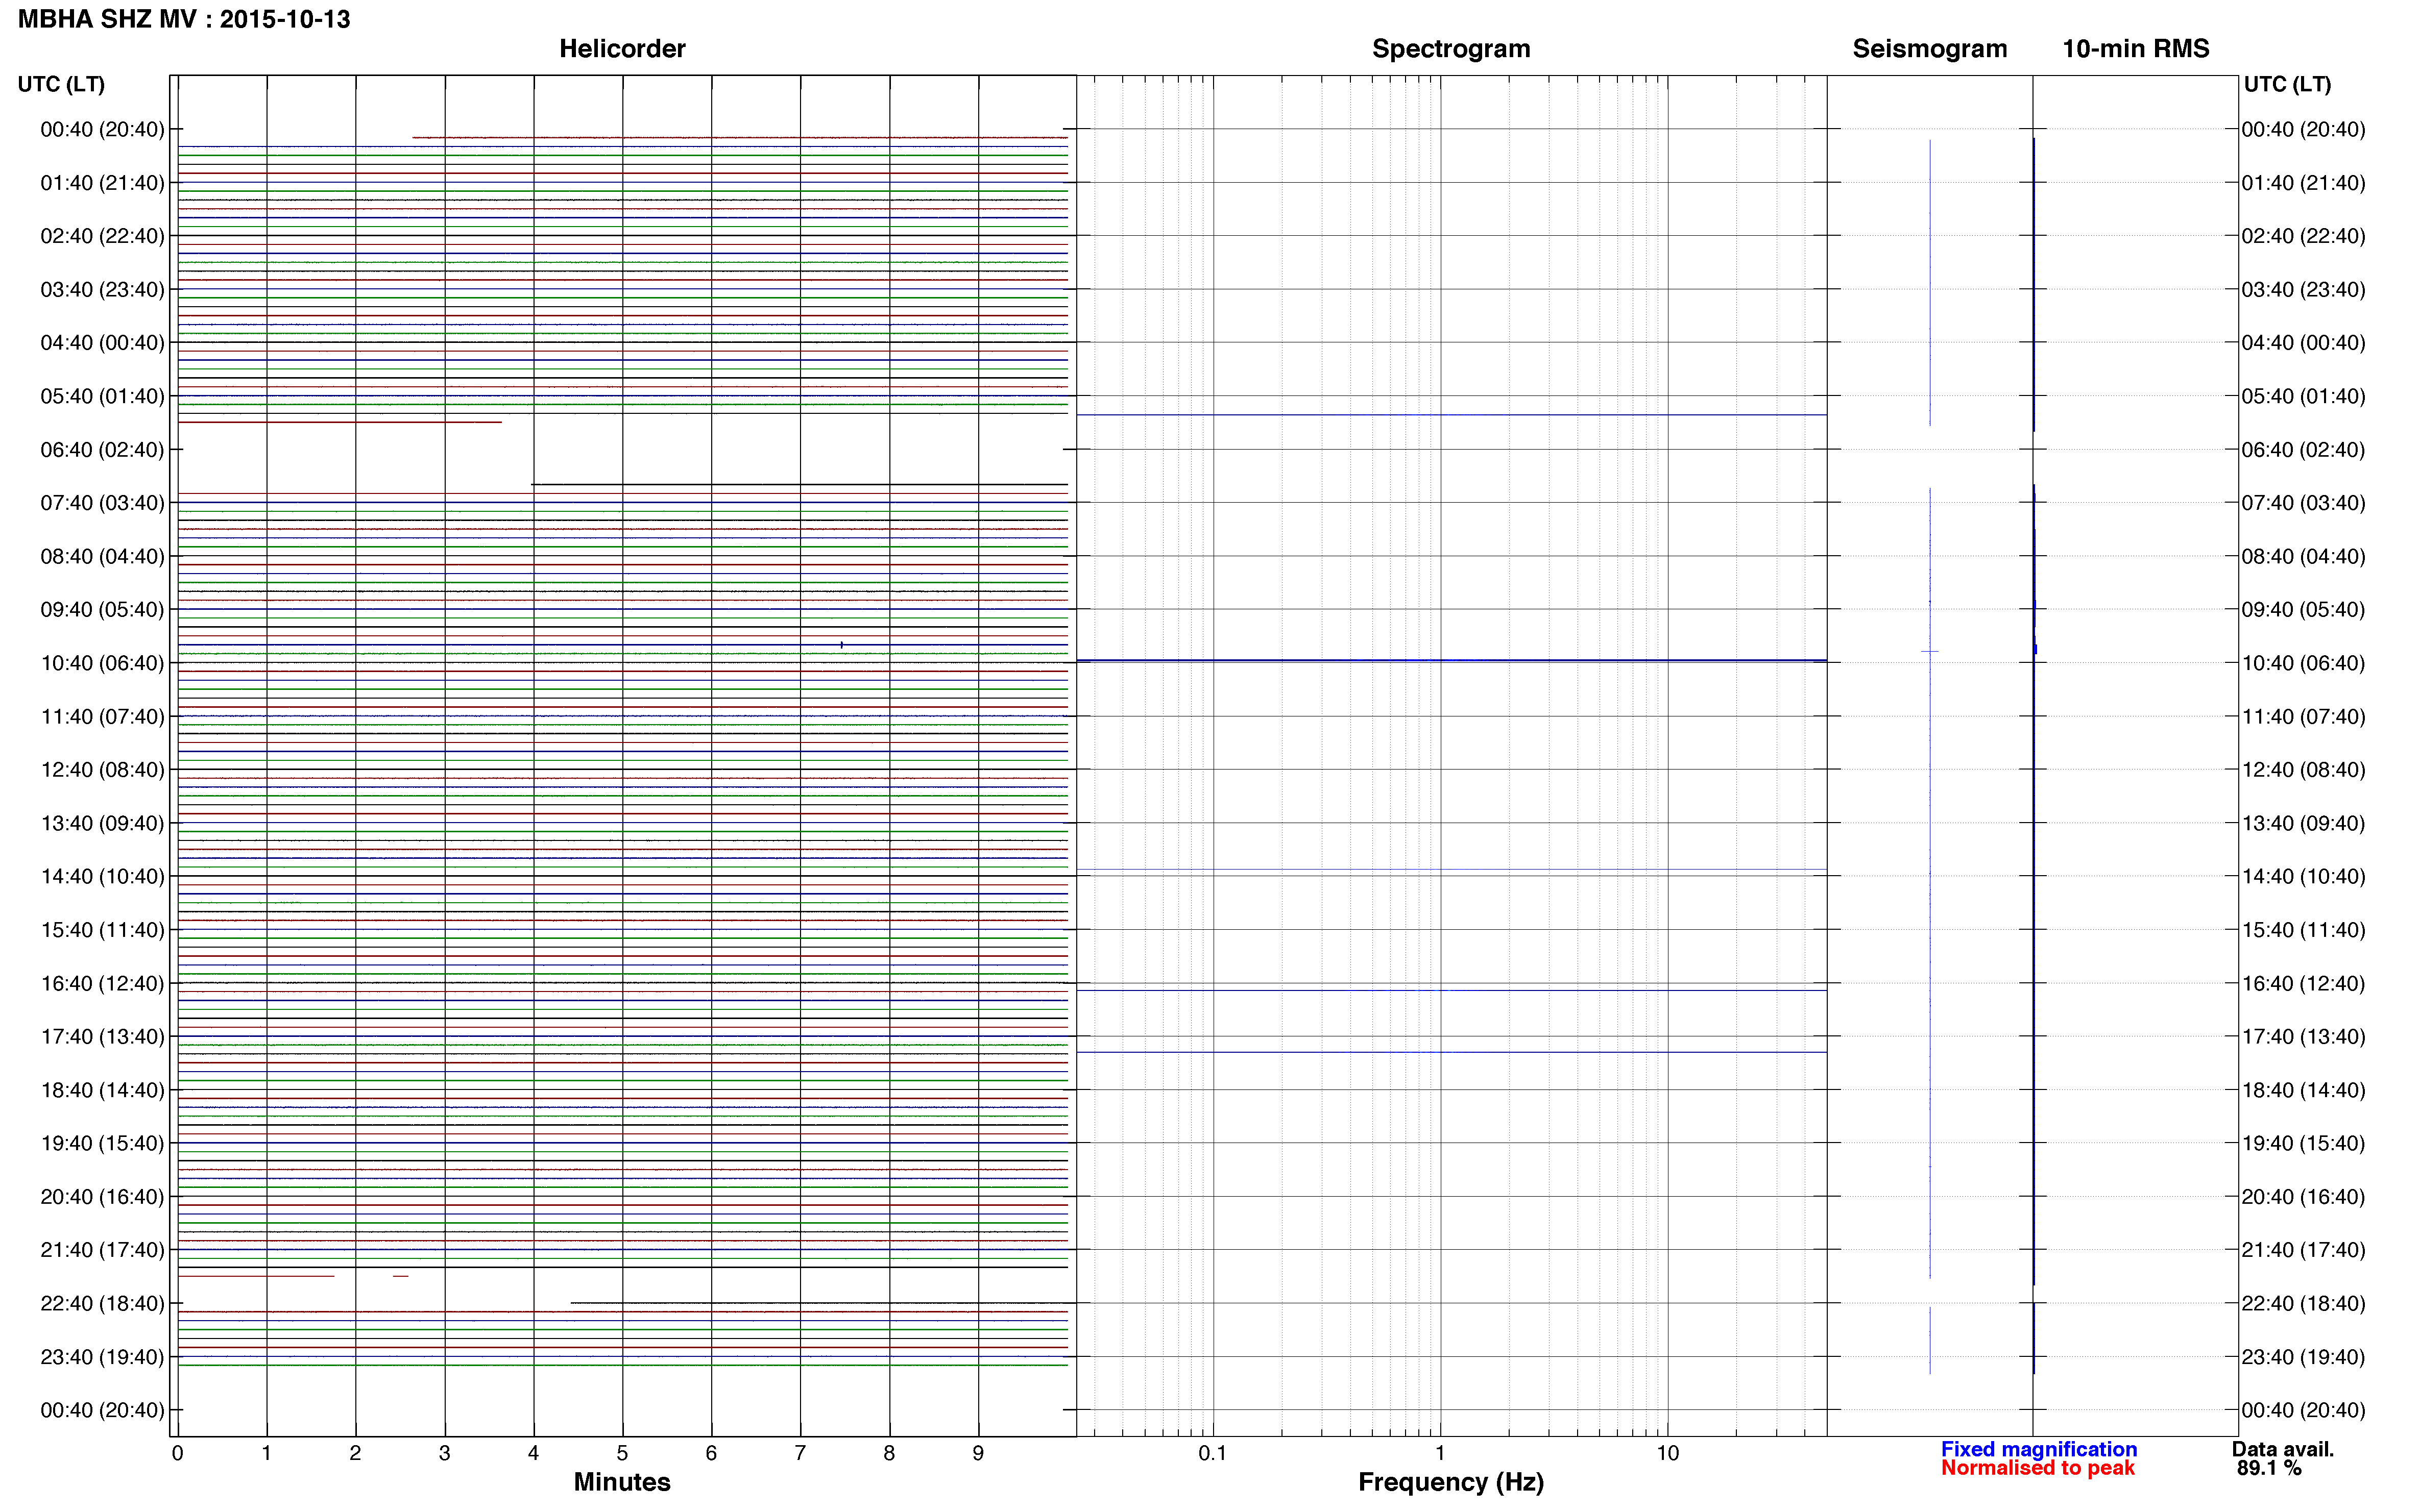Click the 89.1 % availability value
The image size is (2420, 1512).
tap(2269, 1468)
